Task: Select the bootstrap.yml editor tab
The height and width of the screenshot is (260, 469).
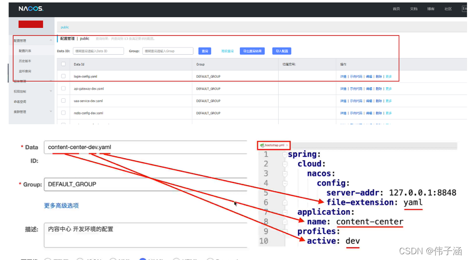Action: pyautogui.click(x=274, y=145)
